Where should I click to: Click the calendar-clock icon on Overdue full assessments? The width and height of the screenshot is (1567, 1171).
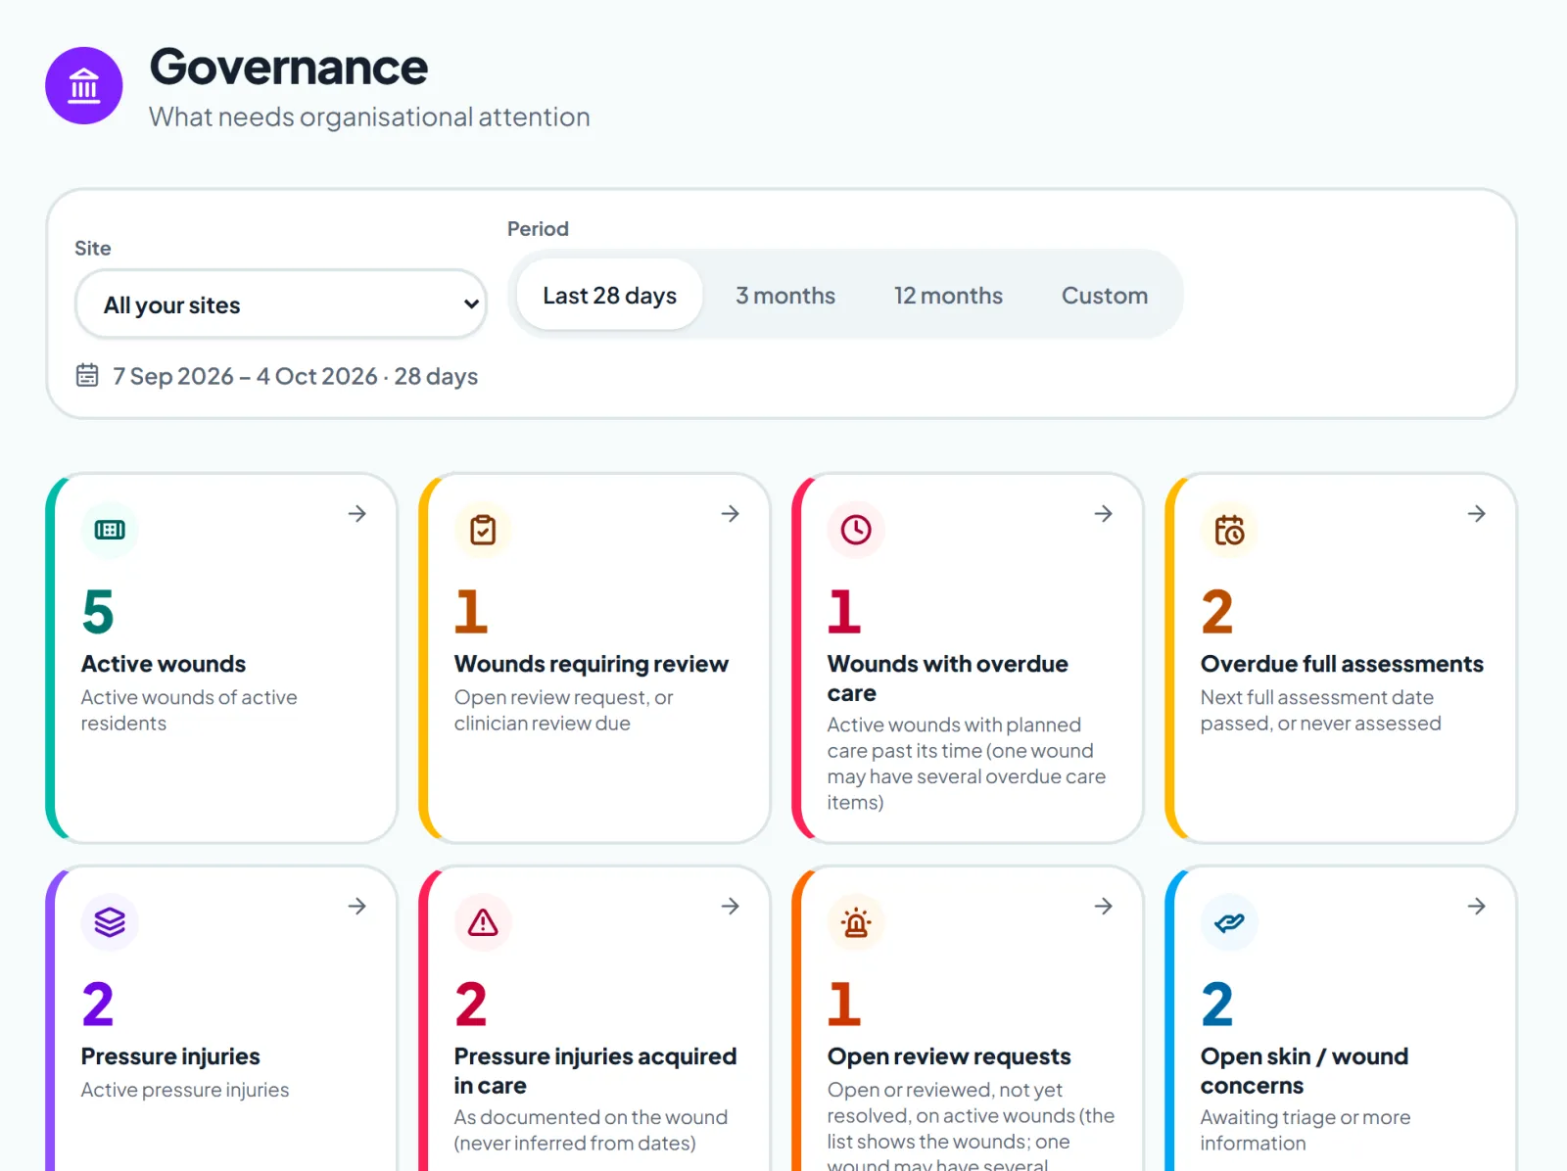1229,530
